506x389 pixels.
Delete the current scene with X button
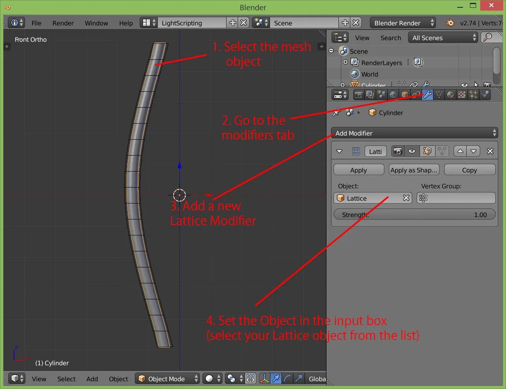[x=356, y=23]
